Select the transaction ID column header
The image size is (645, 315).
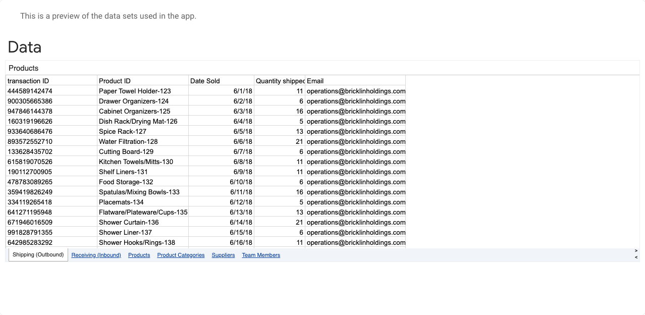coord(51,81)
